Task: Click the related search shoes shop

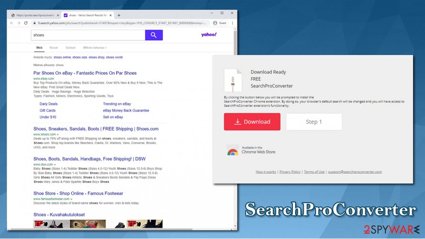Action: pyautogui.click(x=97, y=57)
